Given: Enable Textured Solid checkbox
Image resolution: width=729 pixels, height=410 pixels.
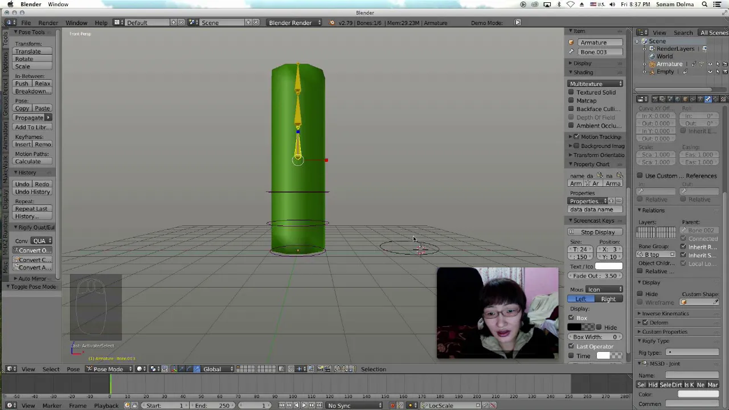Looking at the screenshot, I should click(571, 92).
